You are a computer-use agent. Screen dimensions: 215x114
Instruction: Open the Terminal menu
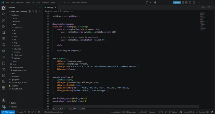[45, 2]
